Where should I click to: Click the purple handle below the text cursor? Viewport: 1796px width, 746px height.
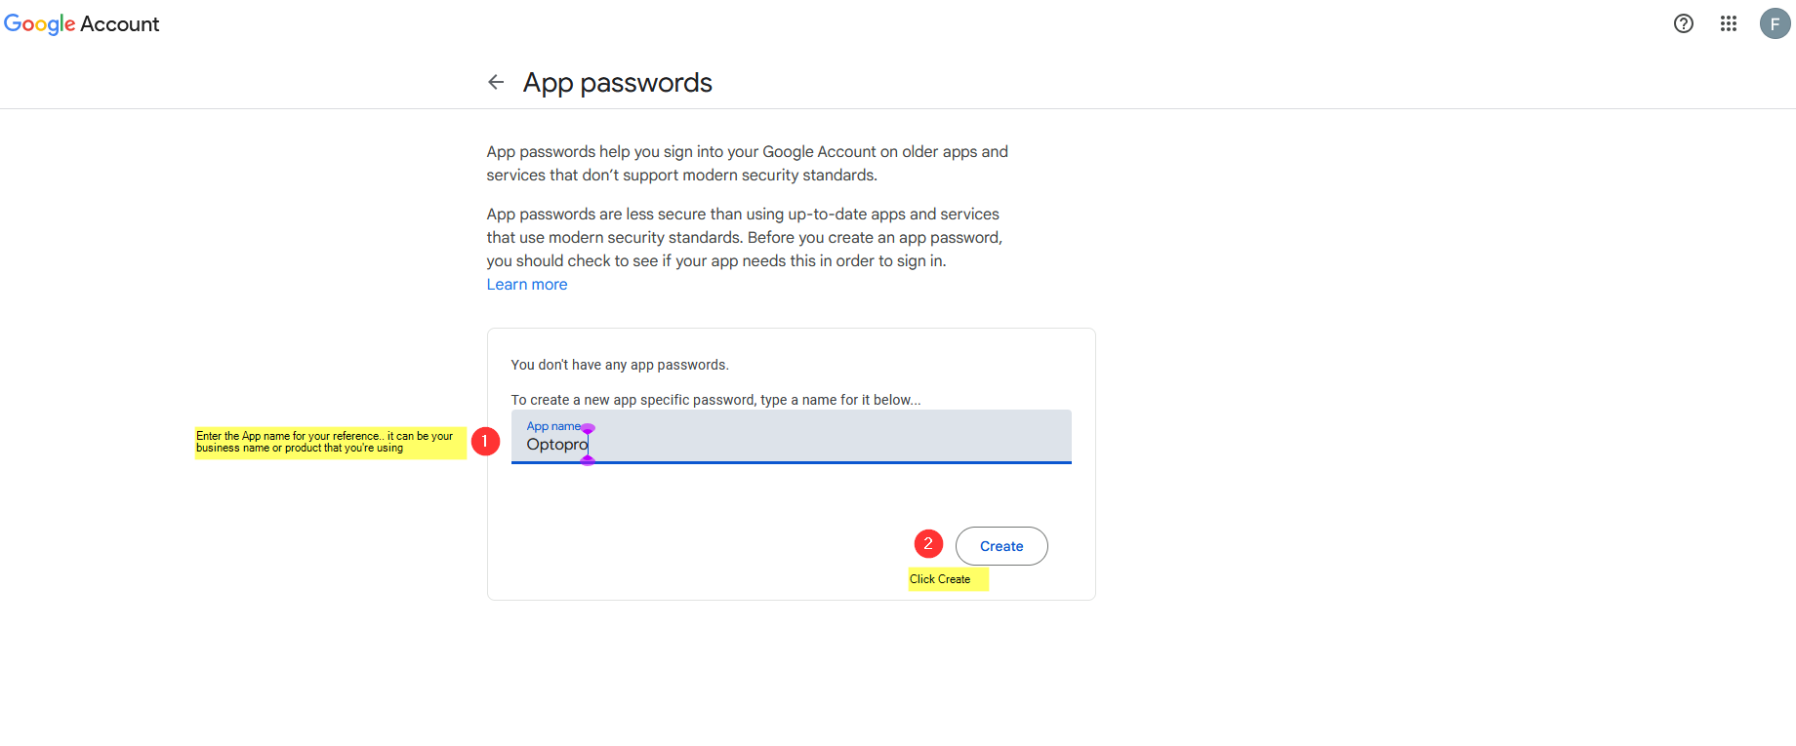tap(588, 460)
